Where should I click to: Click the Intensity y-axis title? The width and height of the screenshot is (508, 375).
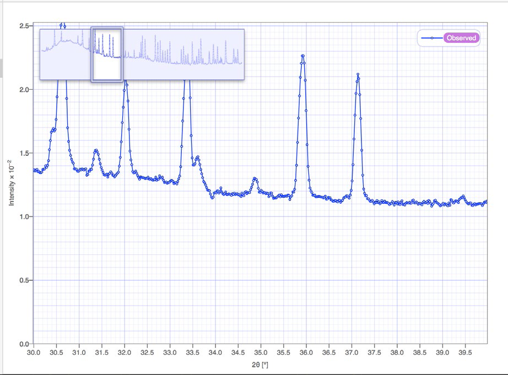(10, 183)
